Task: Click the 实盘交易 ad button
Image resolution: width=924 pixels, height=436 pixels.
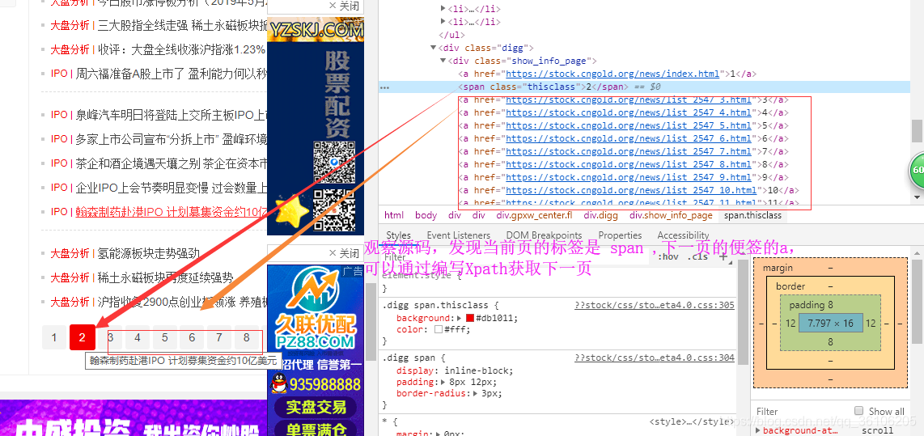Action: 316,407
